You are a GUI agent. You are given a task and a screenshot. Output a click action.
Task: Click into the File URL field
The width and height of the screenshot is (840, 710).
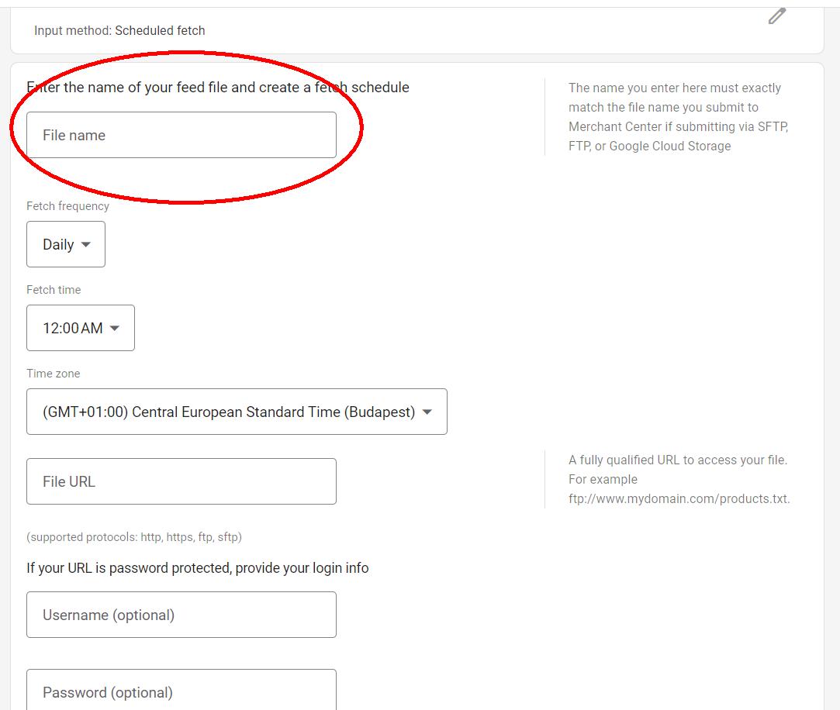point(181,481)
